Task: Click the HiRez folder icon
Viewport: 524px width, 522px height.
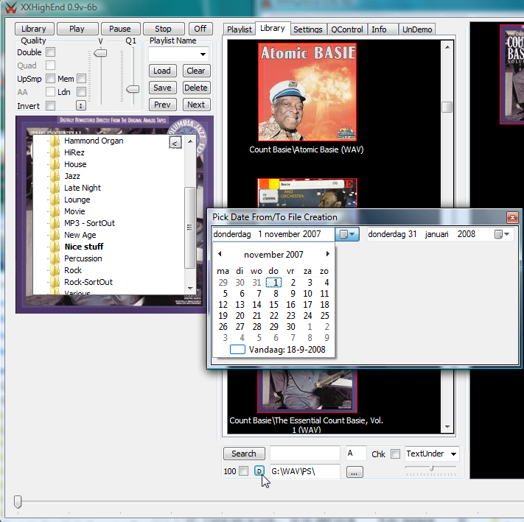Action: (x=55, y=152)
